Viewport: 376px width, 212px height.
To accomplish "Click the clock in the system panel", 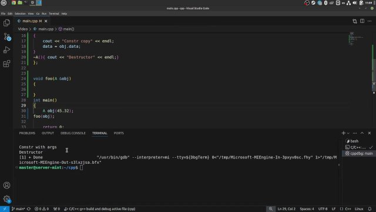I will pos(368,3).
